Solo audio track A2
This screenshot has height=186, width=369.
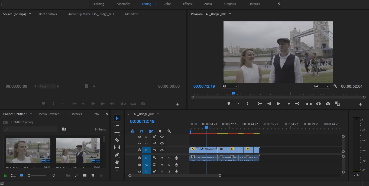(x=169, y=165)
